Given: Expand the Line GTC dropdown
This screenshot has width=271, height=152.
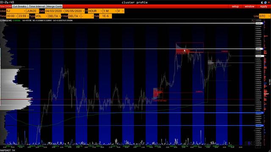Looking at the screenshot, I should point(265,16).
